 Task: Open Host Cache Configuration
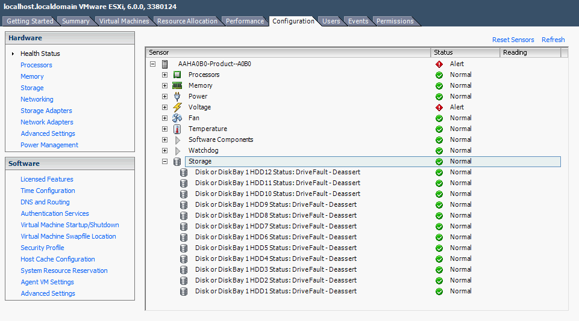click(x=58, y=260)
